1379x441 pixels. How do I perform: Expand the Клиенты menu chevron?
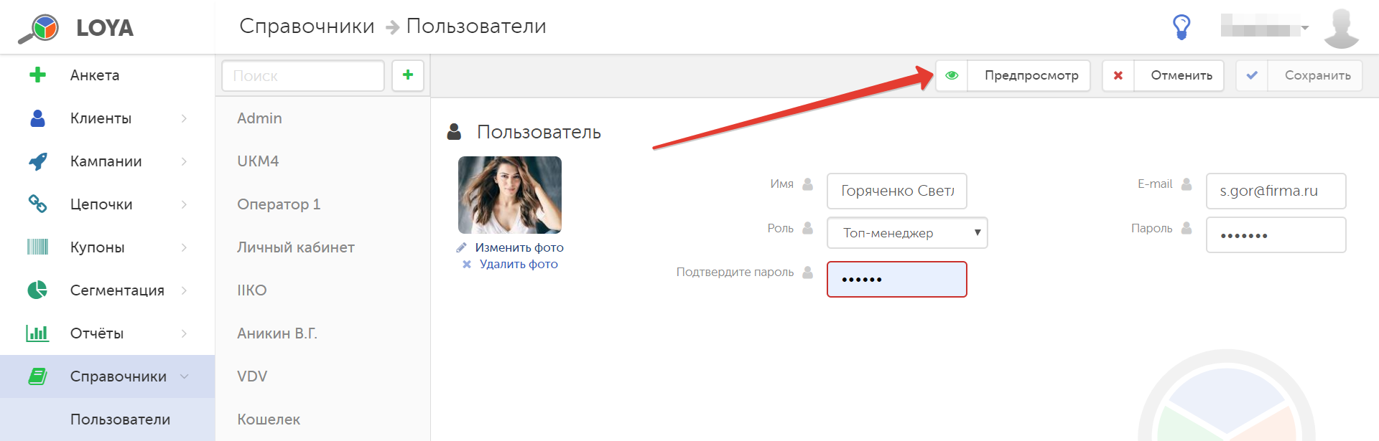[184, 118]
